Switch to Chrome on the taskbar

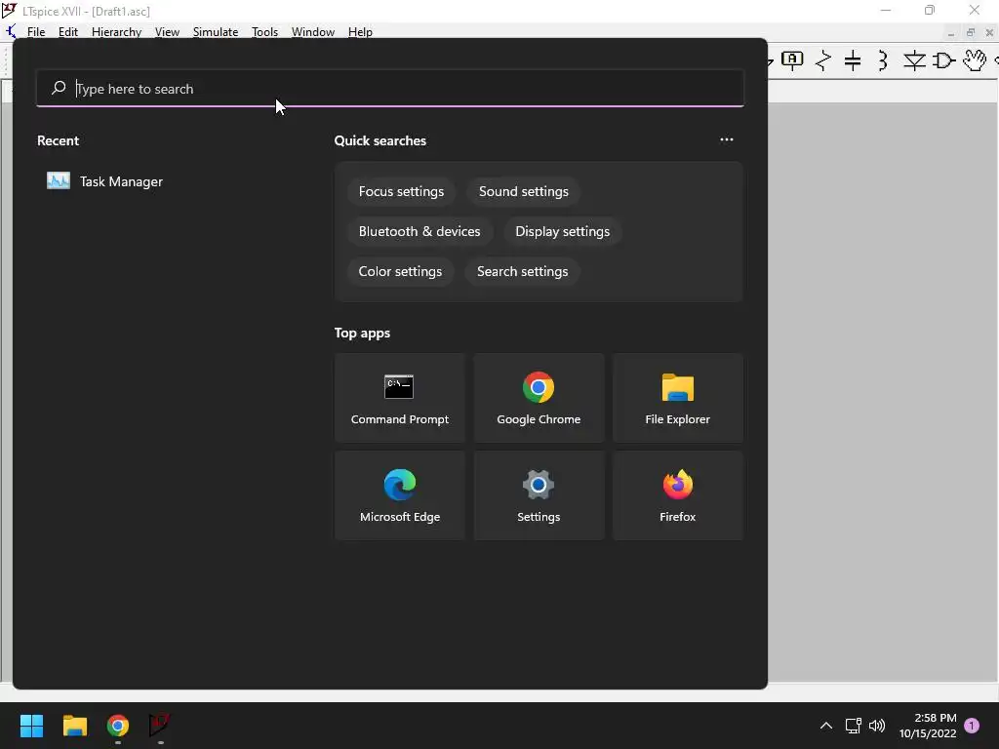pos(118,726)
